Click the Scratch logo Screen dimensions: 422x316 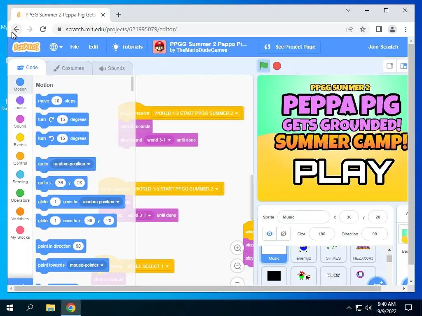(26, 47)
